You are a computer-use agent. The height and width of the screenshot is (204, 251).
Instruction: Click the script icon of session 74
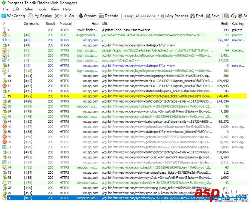coord(4,167)
